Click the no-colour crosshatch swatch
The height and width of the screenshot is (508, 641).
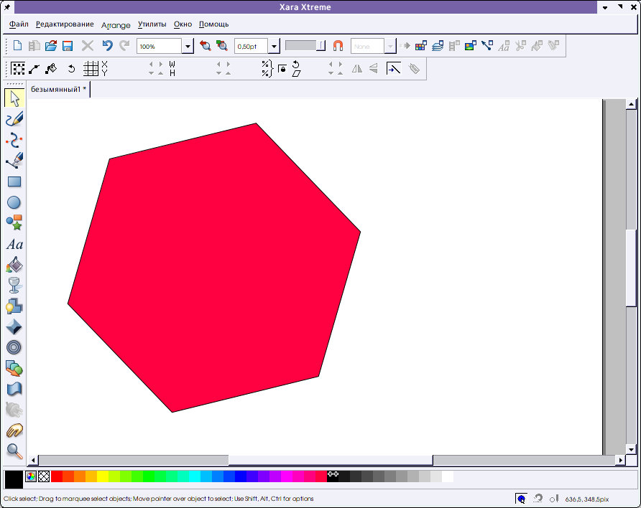[x=44, y=476]
